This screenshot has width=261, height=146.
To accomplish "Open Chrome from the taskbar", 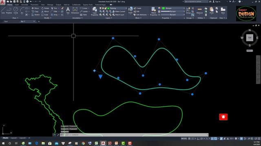I will (83, 143).
